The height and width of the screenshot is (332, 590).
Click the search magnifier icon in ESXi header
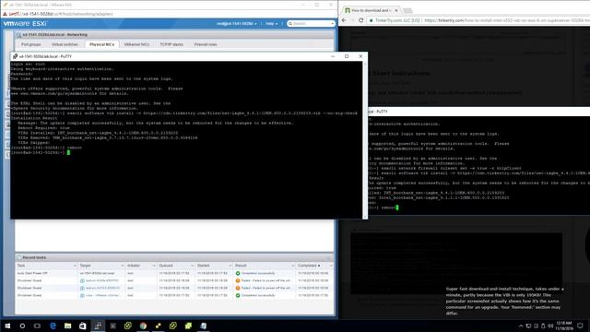click(290, 23)
